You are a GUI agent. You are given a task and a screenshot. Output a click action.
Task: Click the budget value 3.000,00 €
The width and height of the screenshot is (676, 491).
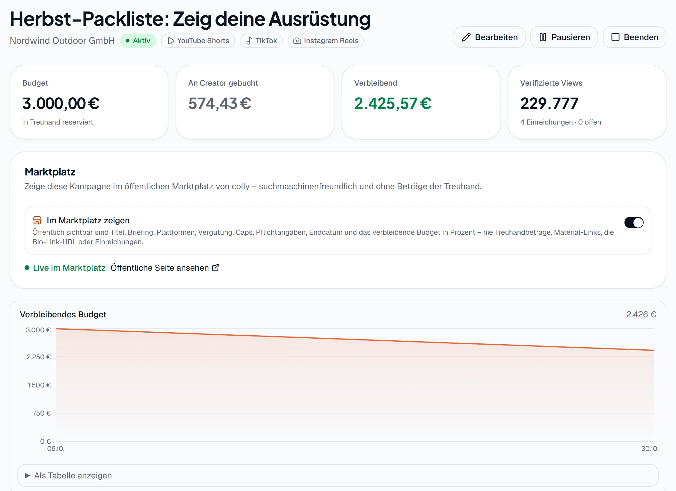[61, 104]
